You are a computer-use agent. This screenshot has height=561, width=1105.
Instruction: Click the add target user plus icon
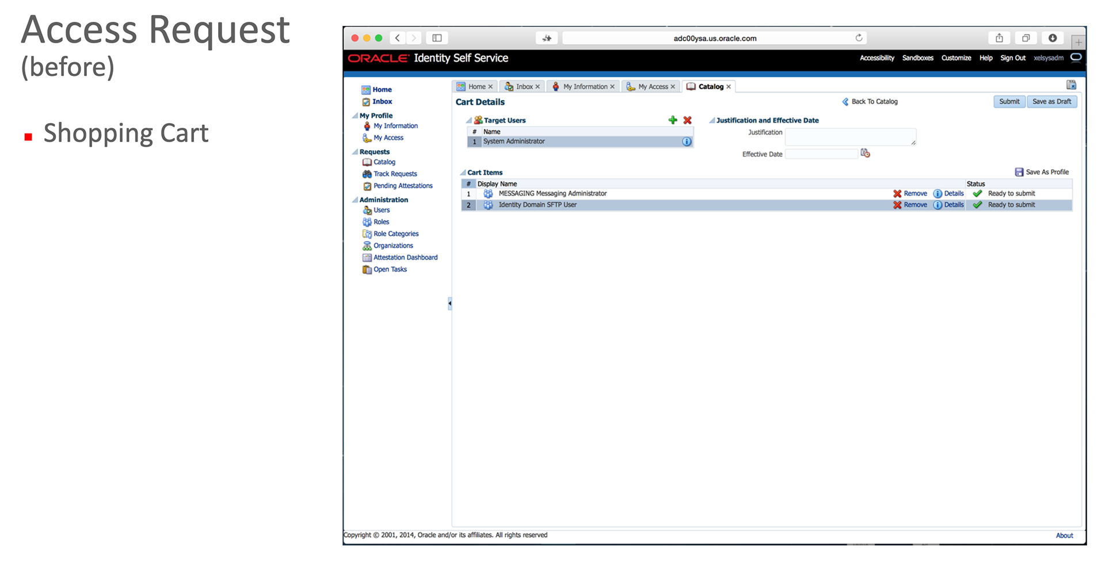673,120
